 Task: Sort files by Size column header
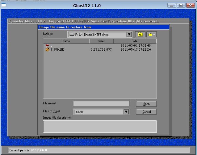coord(101,41)
